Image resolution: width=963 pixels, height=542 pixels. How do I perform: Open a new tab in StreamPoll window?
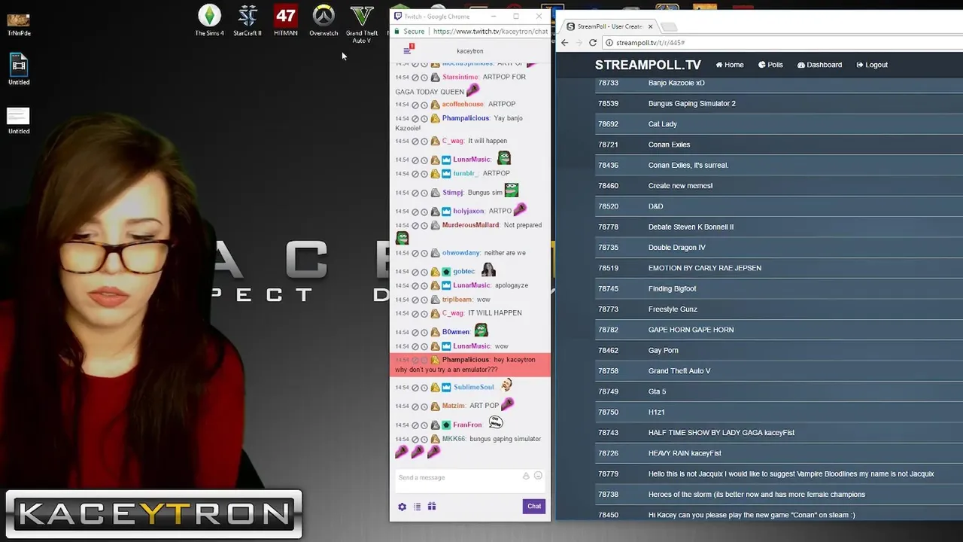669,27
